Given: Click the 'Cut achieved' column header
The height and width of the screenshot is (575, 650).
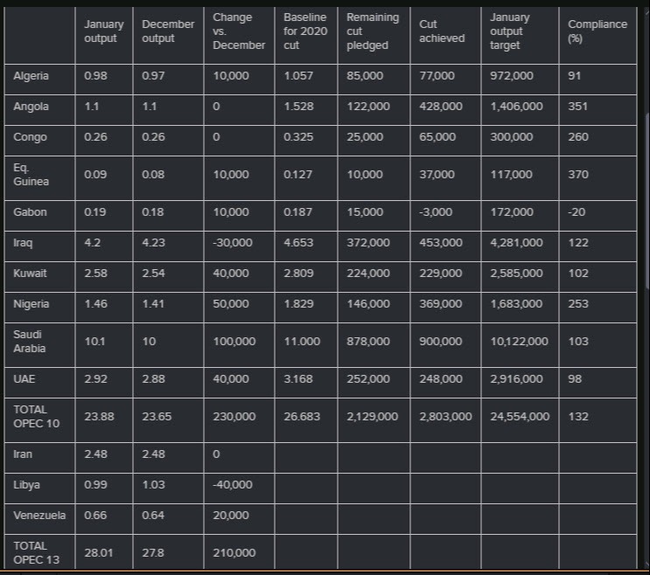Looking at the screenshot, I should [442, 31].
